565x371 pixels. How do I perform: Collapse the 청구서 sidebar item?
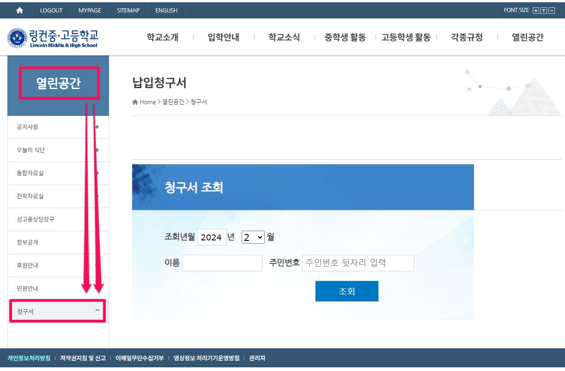(97, 311)
